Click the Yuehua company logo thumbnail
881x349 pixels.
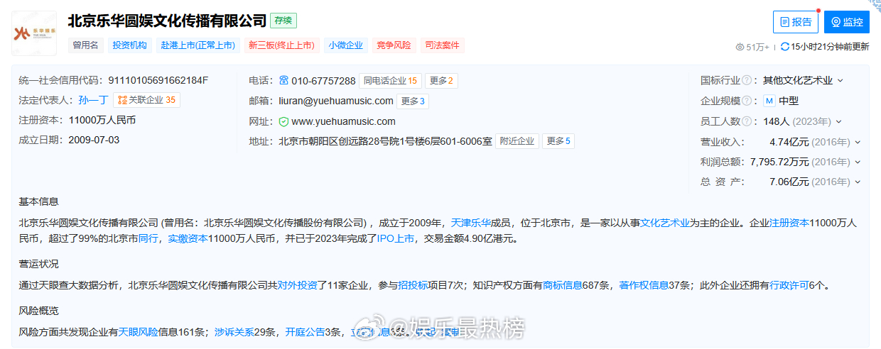[34, 33]
